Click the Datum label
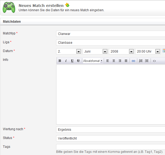 tap(8, 51)
